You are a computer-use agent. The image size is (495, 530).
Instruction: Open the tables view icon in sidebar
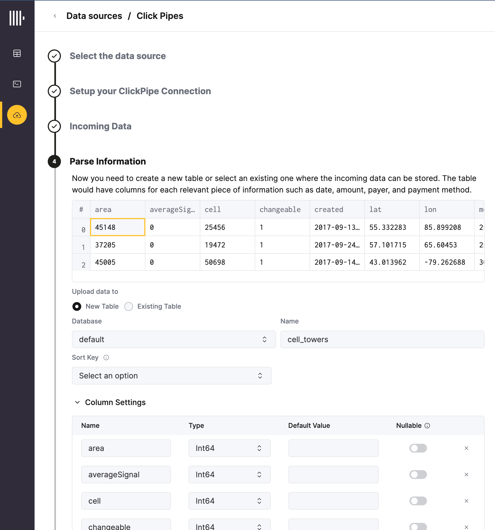click(17, 53)
